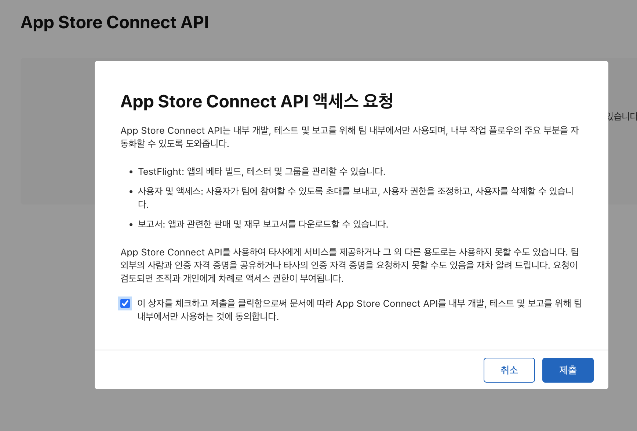Image resolution: width=637 pixels, height=431 pixels.
Task: Click the agreement text '이 상자를 체크하고 제출을 클릭함으로써'
Action: click(x=360, y=310)
